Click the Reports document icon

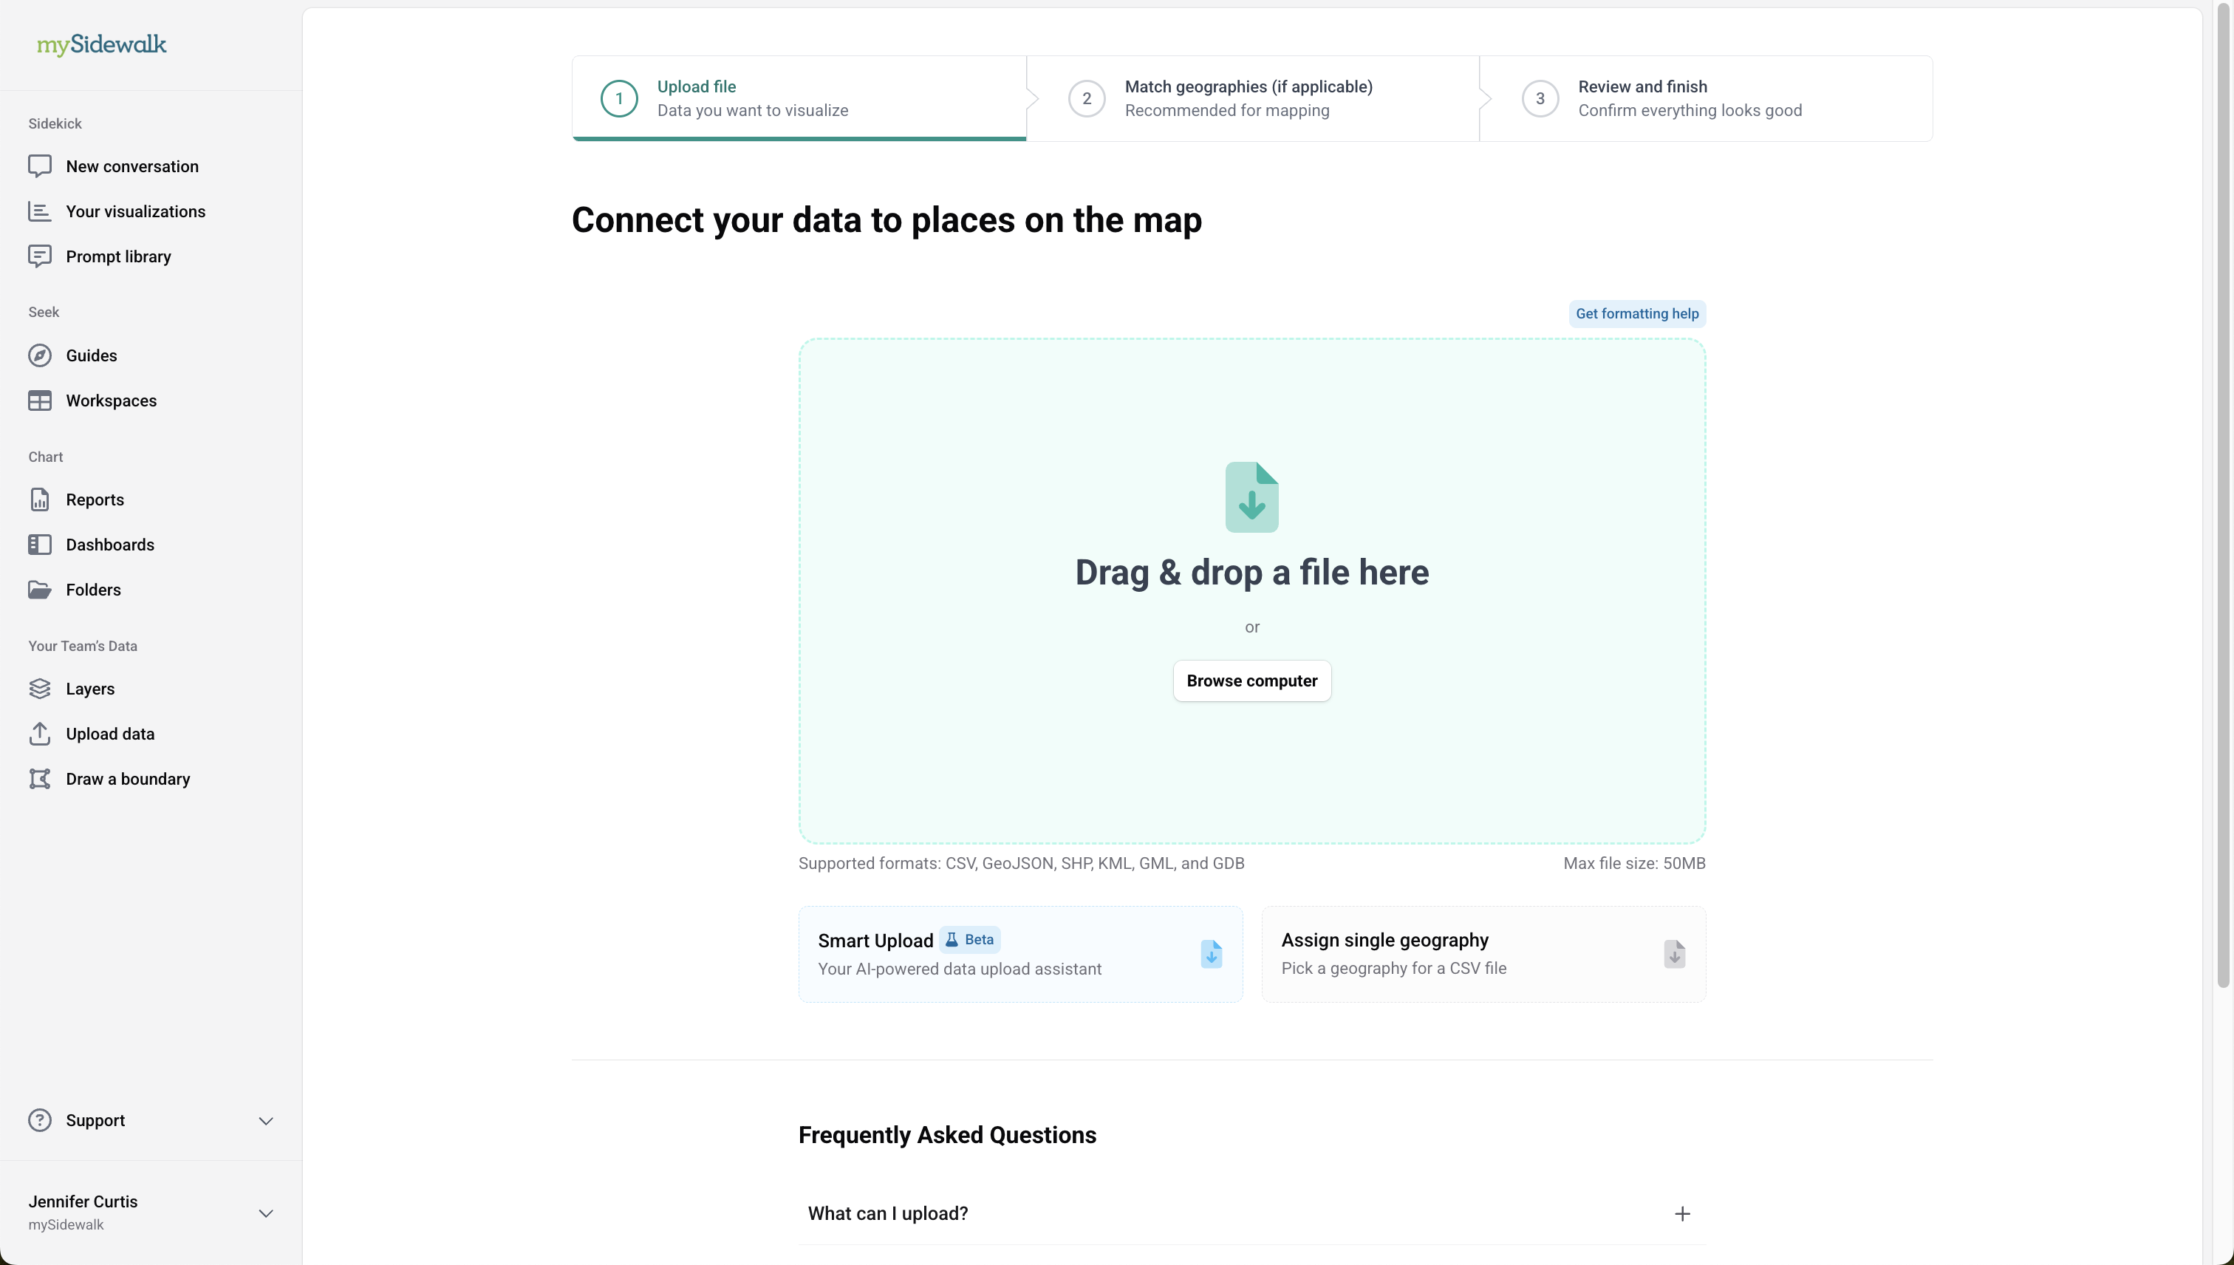click(x=39, y=499)
